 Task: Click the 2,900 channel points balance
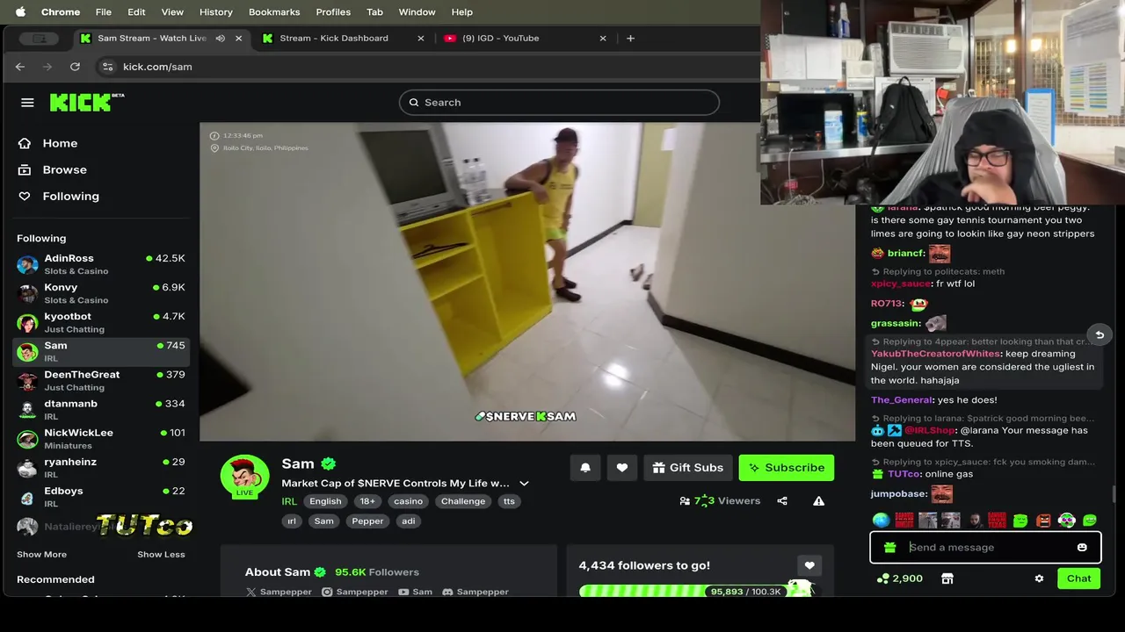coord(899,578)
